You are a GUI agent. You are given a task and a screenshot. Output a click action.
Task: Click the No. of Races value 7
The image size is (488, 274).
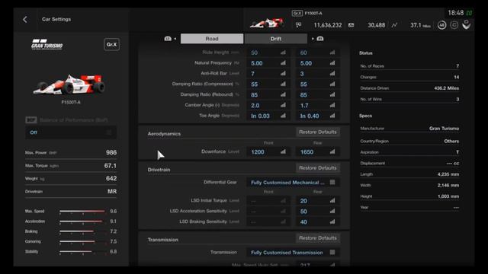[457, 66]
